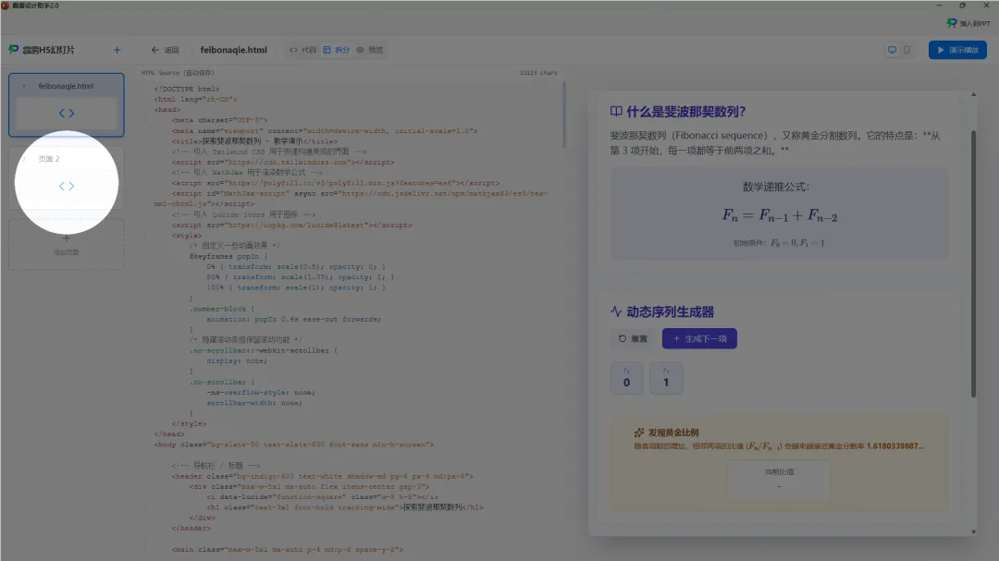The width and height of the screenshot is (999, 561).
Task: Click the <style> tag line in source
Action: 187,236
